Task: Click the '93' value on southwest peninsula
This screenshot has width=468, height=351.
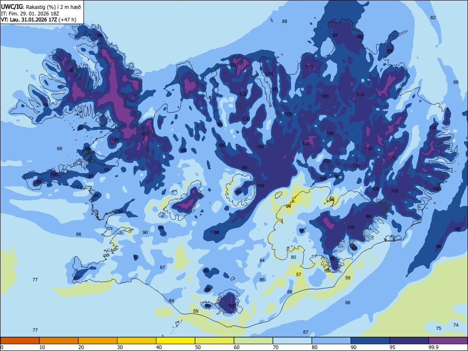Action: pos(77,278)
